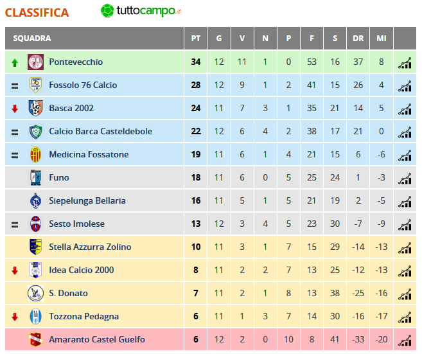Click the green up arrow beside Pontevecchio
The height and width of the screenshot is (354, 422).
[15, 63]
